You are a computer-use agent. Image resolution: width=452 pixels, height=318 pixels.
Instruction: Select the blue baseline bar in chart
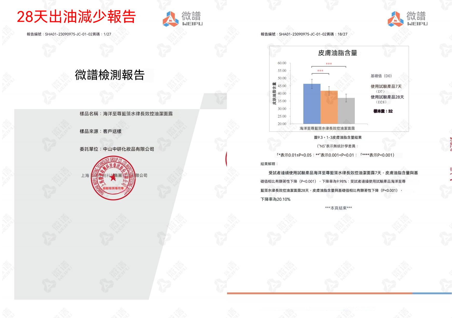(312, 104)
